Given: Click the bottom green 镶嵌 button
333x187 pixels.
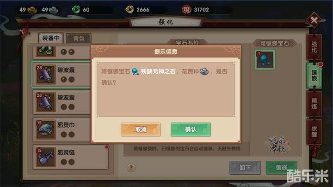Looking at the screenshot, I should pos(281,168).
